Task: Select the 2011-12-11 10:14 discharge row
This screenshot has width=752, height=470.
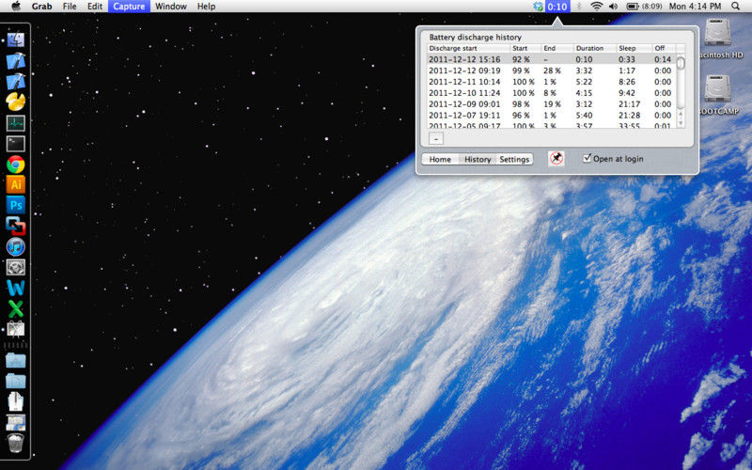Action: 552,82
